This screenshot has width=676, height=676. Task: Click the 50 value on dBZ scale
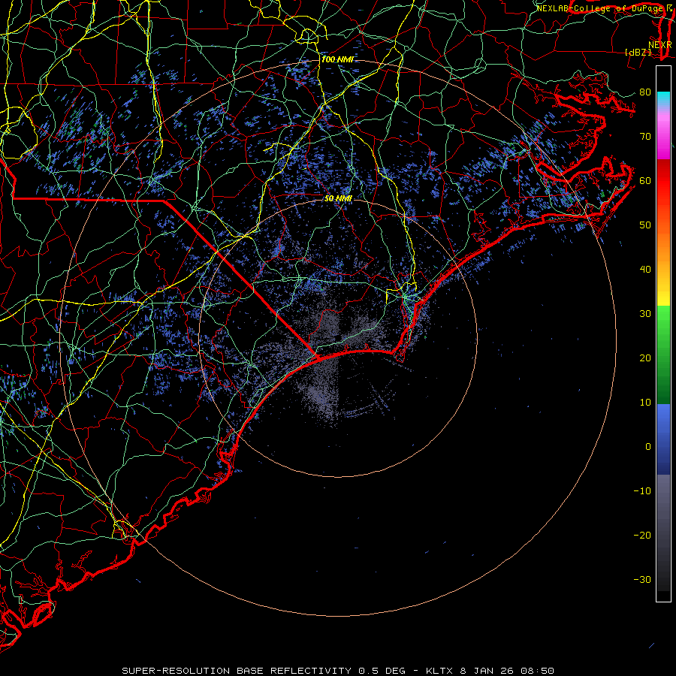click(x=645, y=225)
